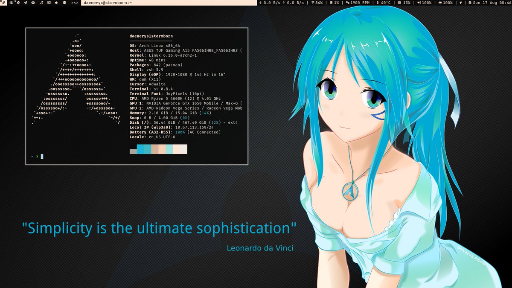Screen dimensions: 512x288
Task: Click the Display (eDP): 1920x1080 line
Action: click(x=177, y=75)
